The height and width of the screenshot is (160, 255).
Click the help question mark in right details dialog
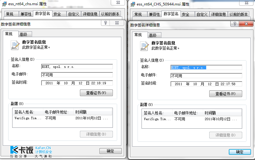coord(235,24)
